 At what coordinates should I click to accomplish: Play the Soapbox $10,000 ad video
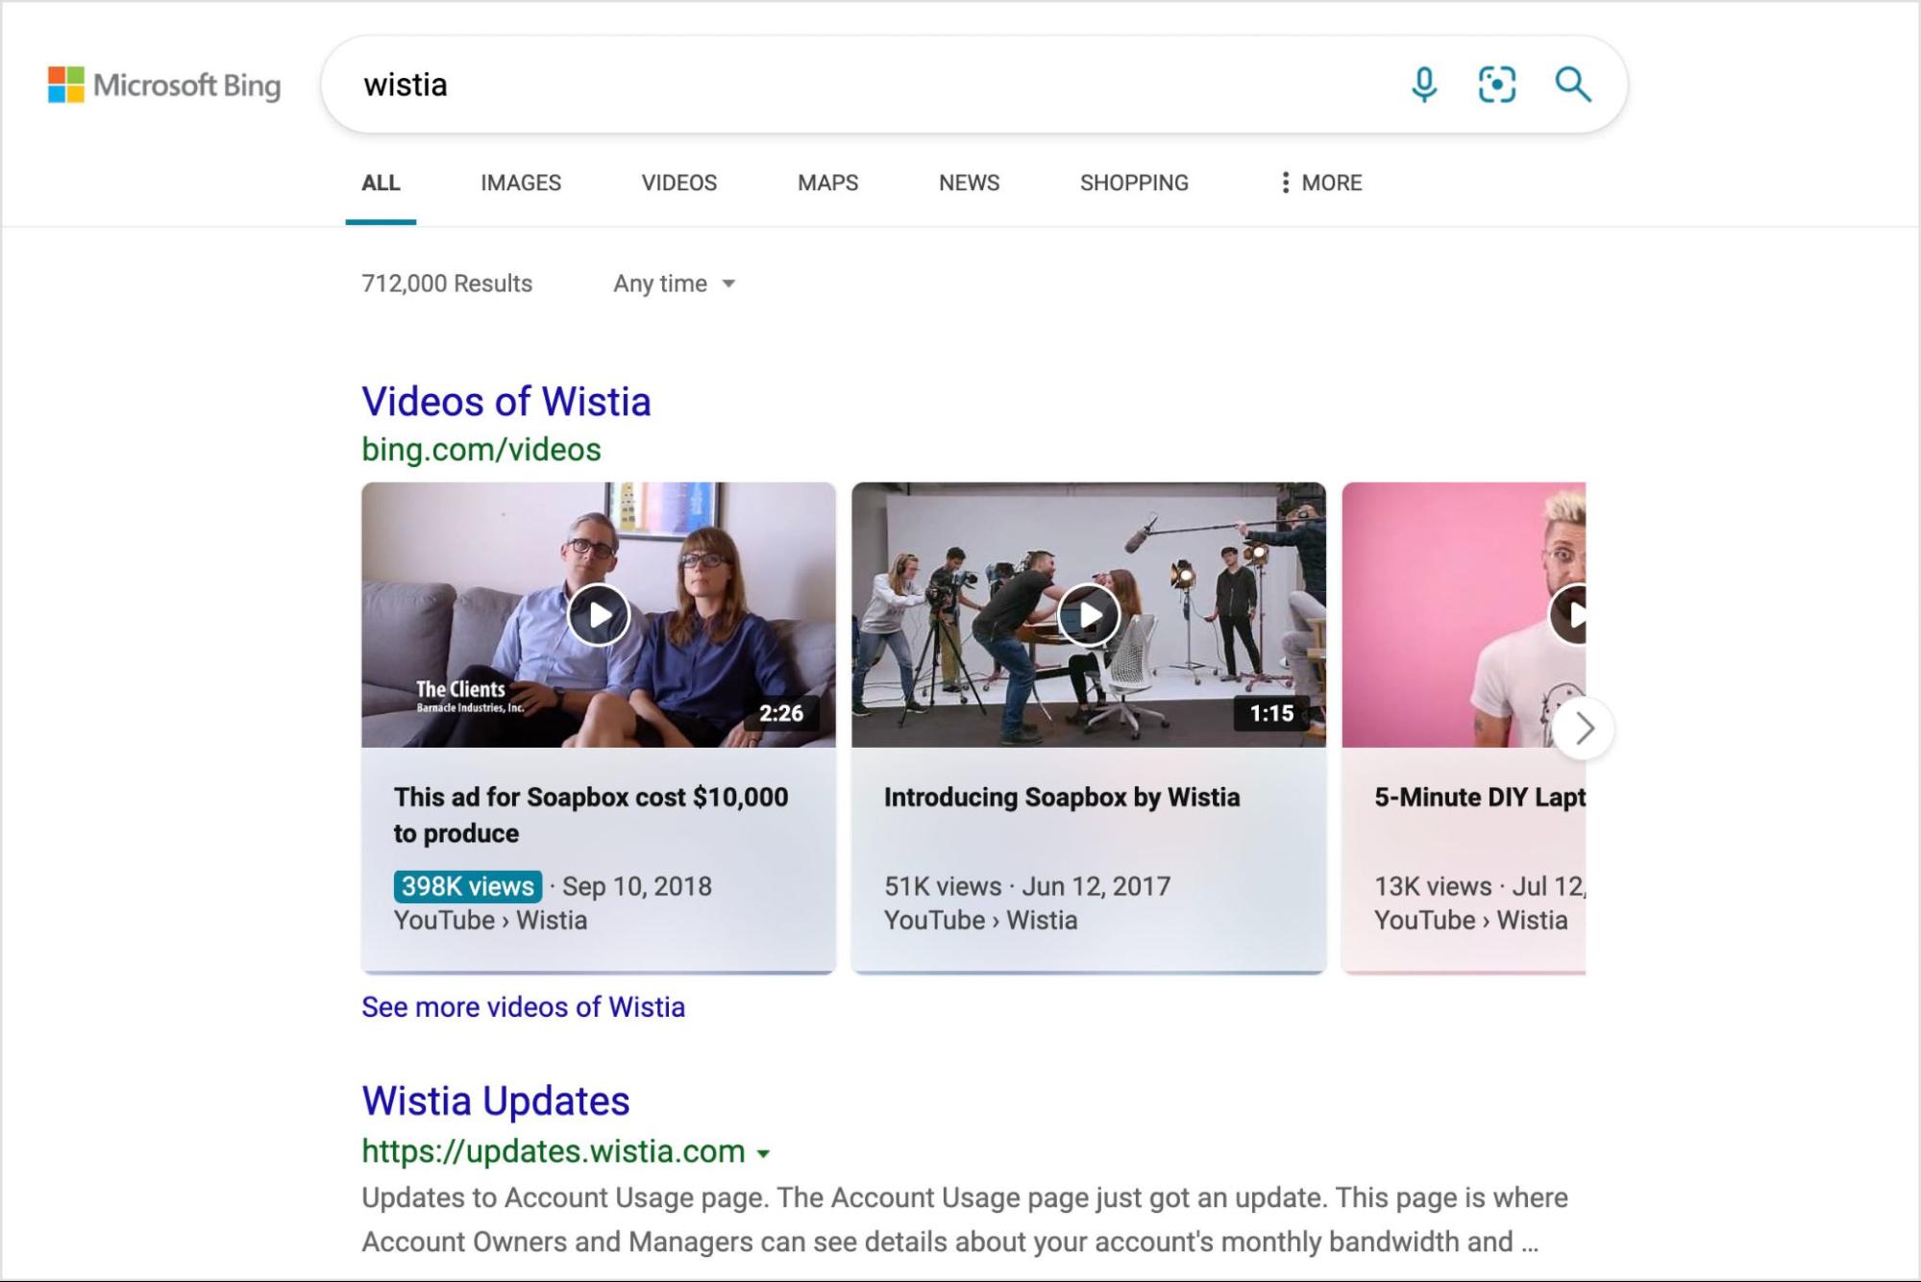[599, 615]
